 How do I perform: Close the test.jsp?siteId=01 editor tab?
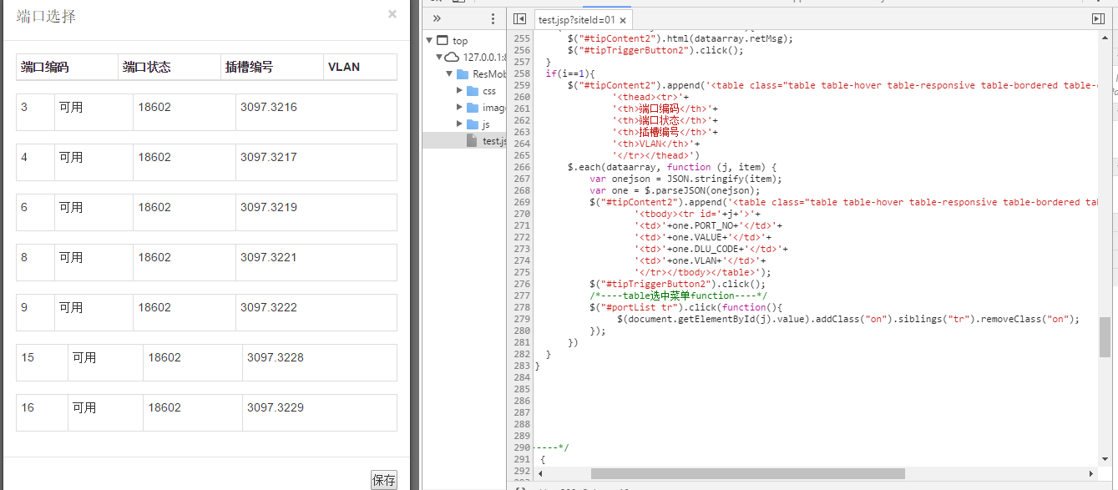coord(623,20)
